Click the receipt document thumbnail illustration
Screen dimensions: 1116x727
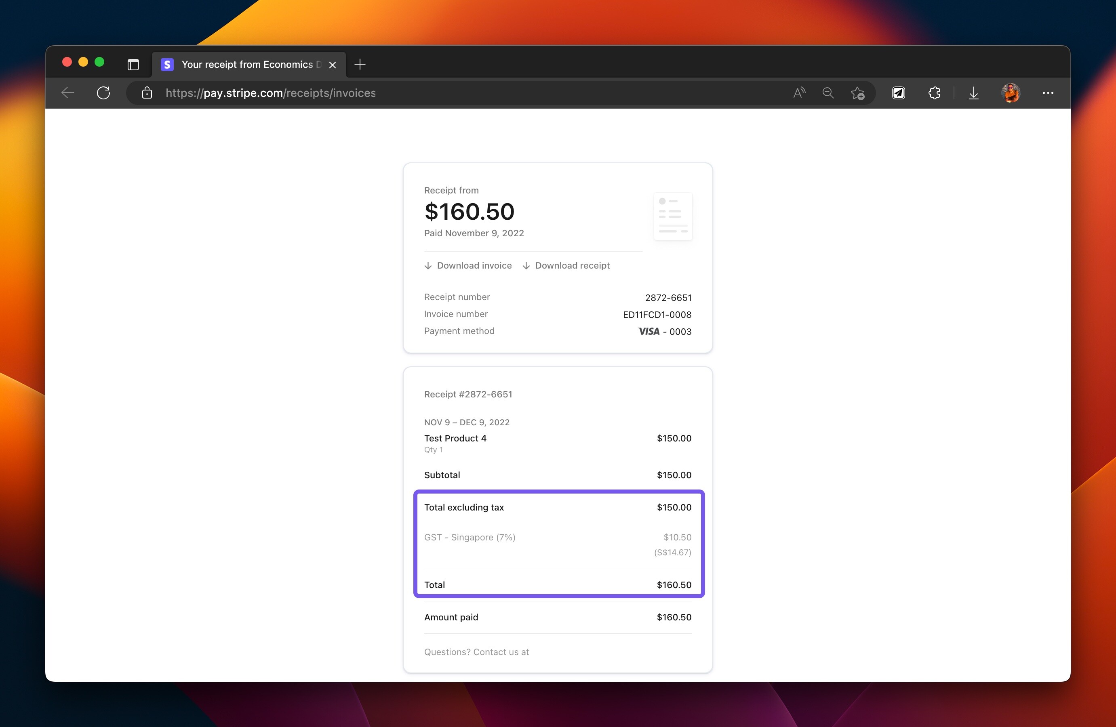(673, 216)
